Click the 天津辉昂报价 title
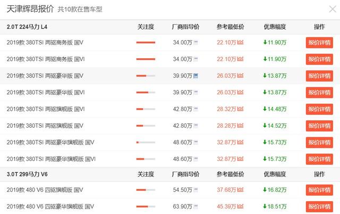340x214 pixels. [x=30, y=9]
